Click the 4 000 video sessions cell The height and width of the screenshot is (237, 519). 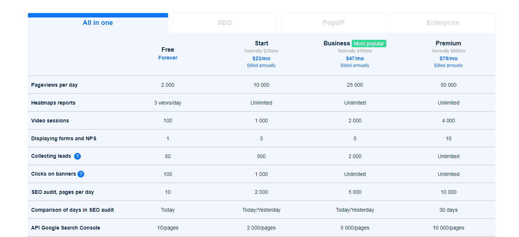[449, 121]
